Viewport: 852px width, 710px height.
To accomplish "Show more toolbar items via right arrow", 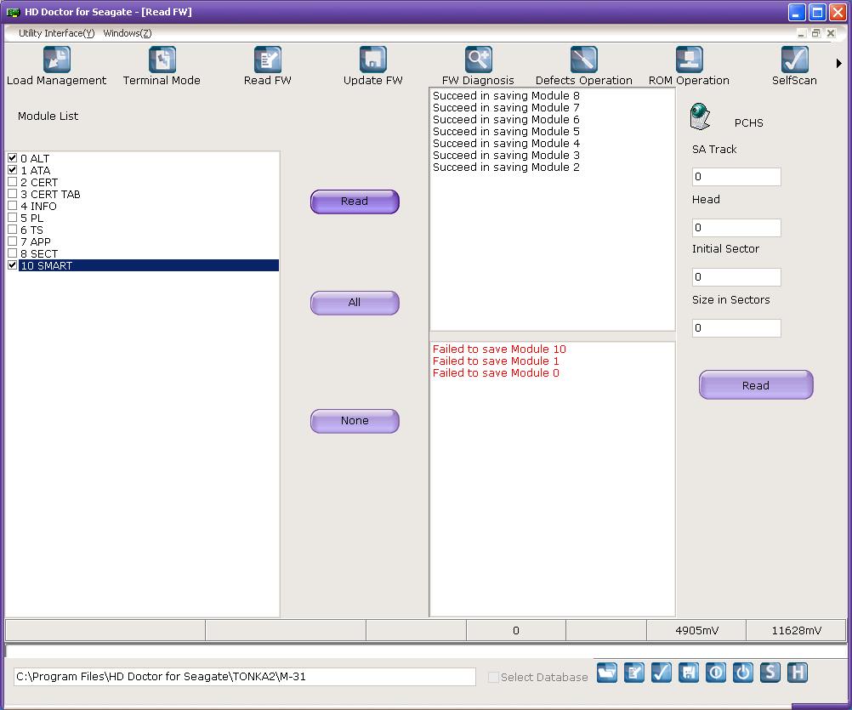I will (x=839, y=64).
